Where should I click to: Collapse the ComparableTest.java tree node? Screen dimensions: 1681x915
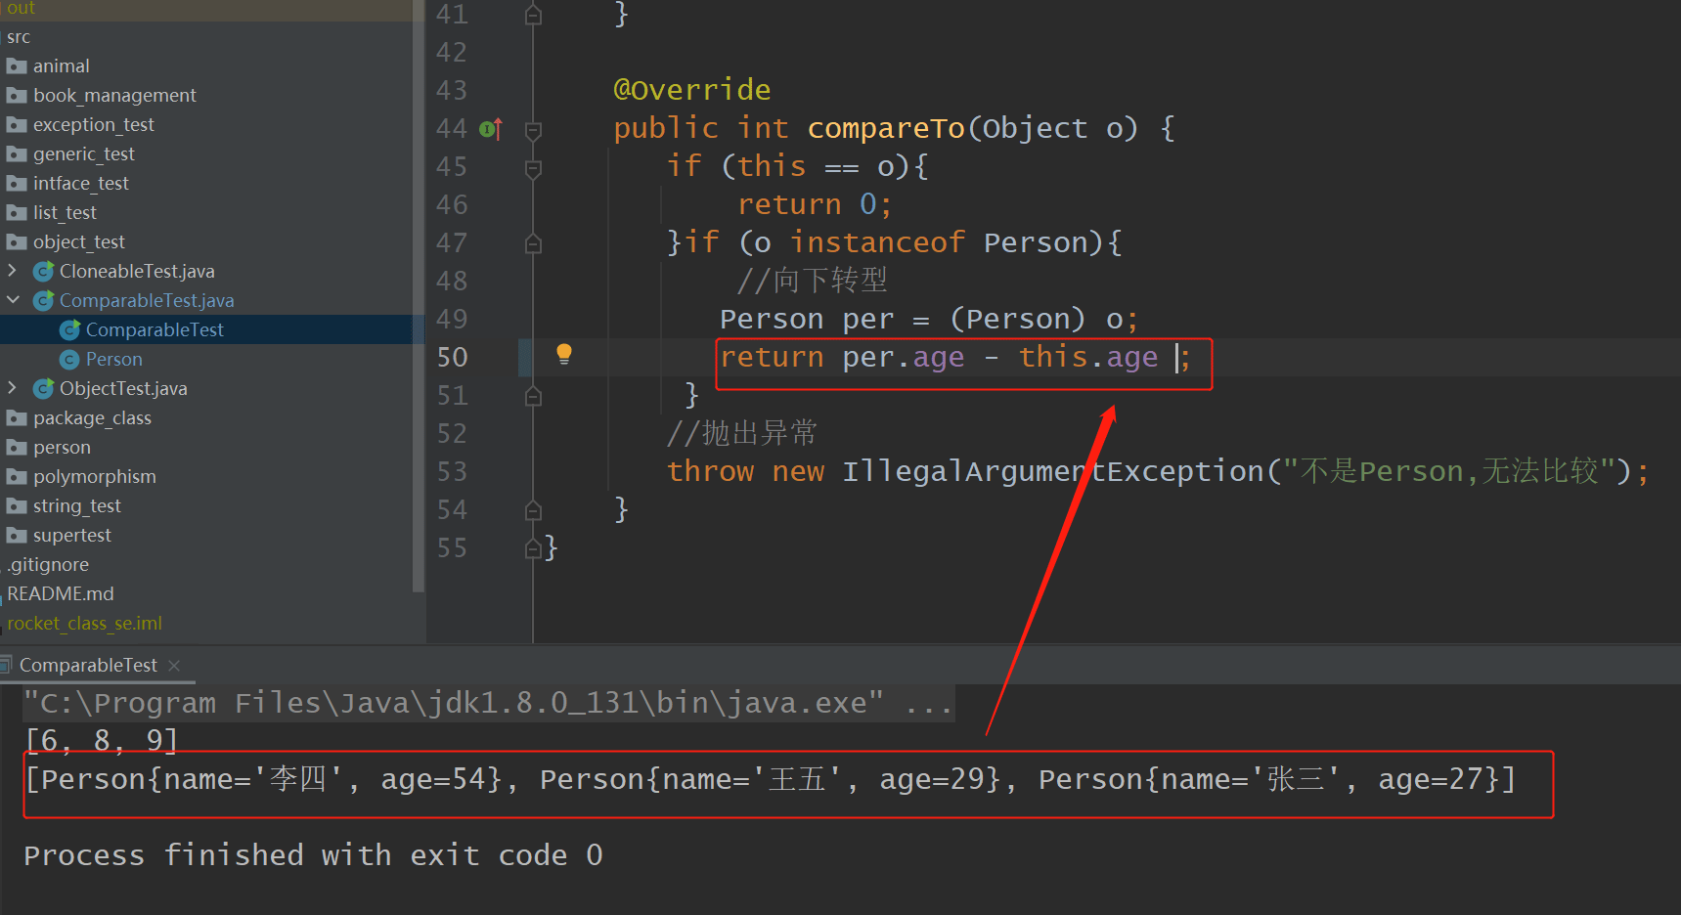(13, 300)
